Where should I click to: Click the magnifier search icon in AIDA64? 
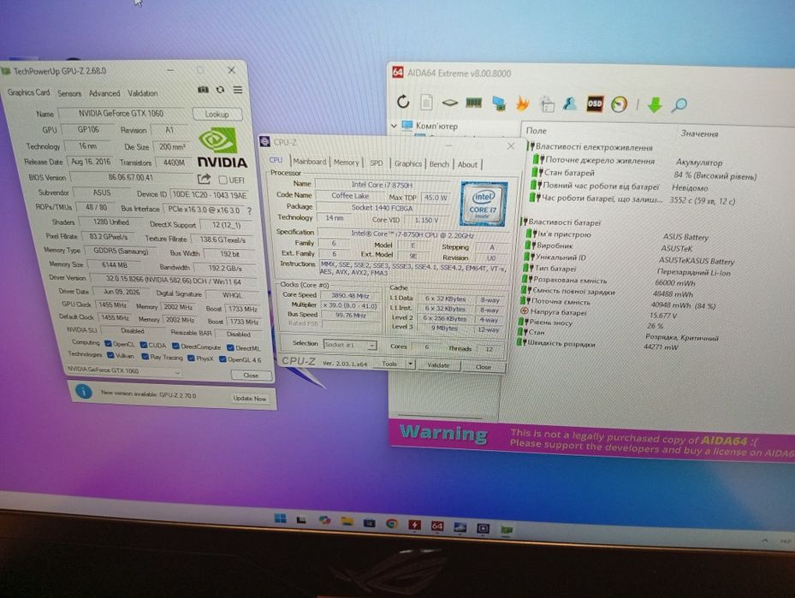[679, 105]
